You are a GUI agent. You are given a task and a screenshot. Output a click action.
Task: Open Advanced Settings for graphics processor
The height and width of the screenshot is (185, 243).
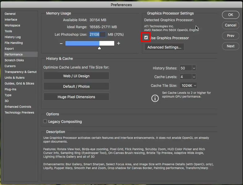(164, 47)
